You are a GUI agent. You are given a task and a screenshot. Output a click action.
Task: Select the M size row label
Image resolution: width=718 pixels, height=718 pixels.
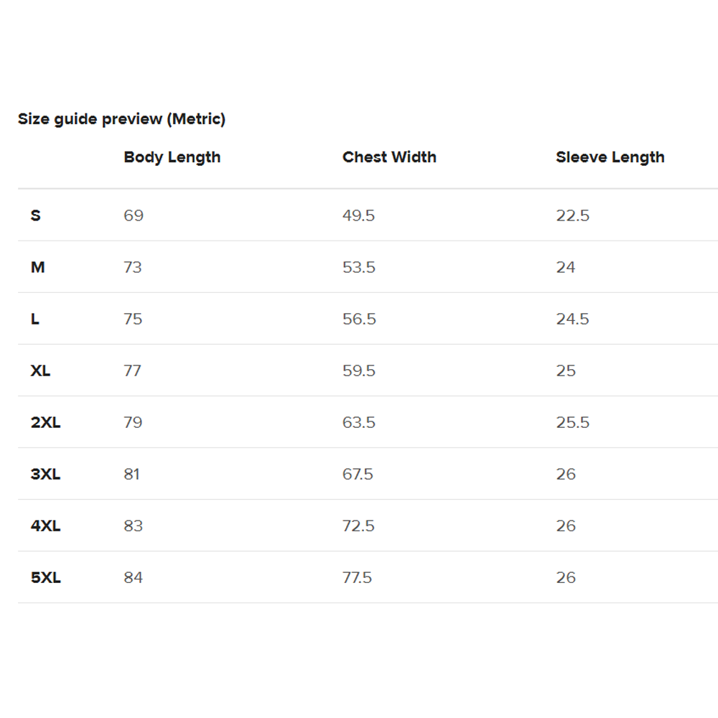click(37, 267)
